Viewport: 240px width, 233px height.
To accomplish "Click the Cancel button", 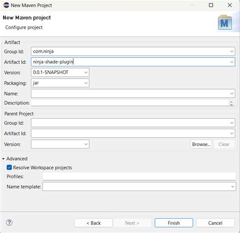I will click(x=215, y=223).
